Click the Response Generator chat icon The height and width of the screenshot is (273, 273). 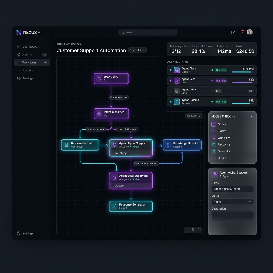pyautogui.click(x=114, y=206)
